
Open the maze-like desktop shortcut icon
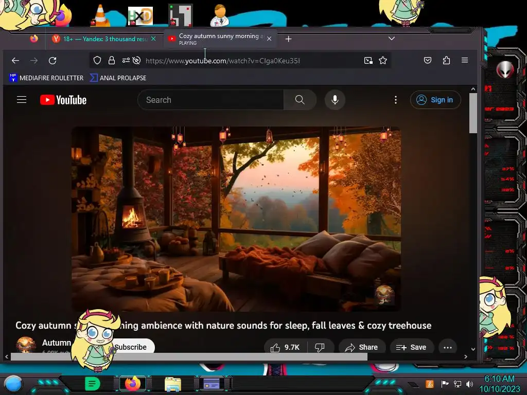pyautogui.click(x=181, y=15)
